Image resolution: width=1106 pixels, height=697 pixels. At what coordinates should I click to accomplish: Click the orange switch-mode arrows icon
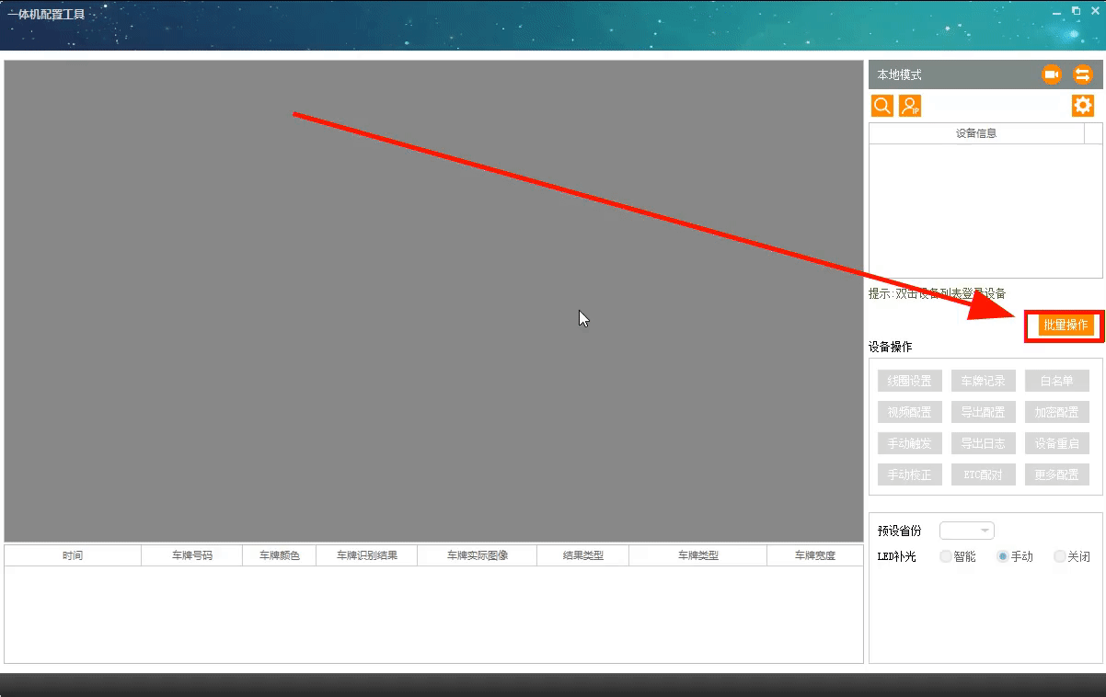1082,74
